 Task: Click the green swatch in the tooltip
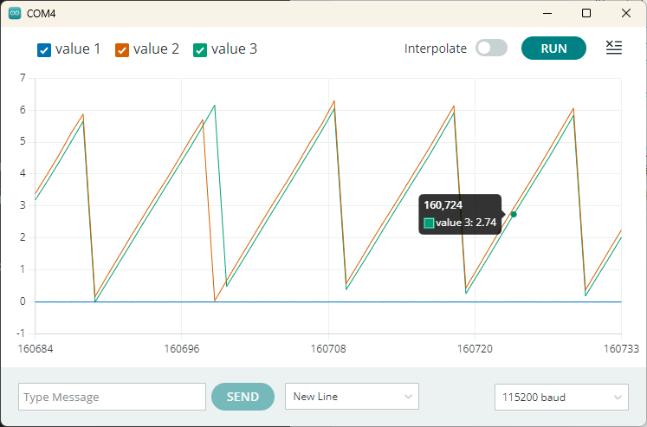[x=428, y=223]
